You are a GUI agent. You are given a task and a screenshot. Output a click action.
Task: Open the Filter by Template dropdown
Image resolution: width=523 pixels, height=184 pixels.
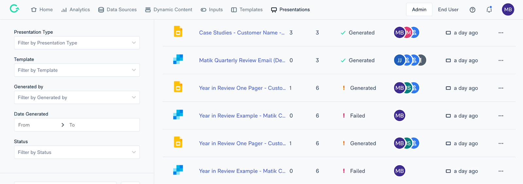point(77,70)
